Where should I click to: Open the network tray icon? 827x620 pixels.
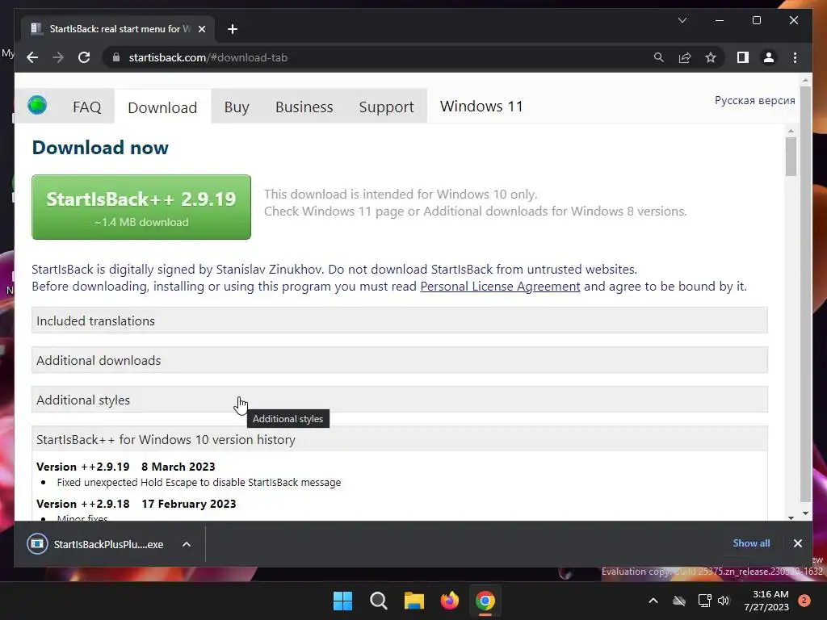pyautogui.click(x=704, y=601)
